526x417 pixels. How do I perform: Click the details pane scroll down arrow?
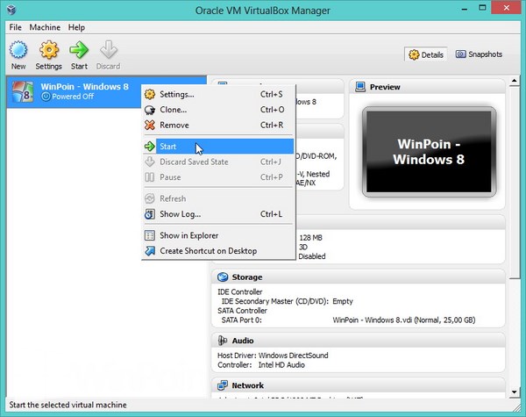(515, 392)
